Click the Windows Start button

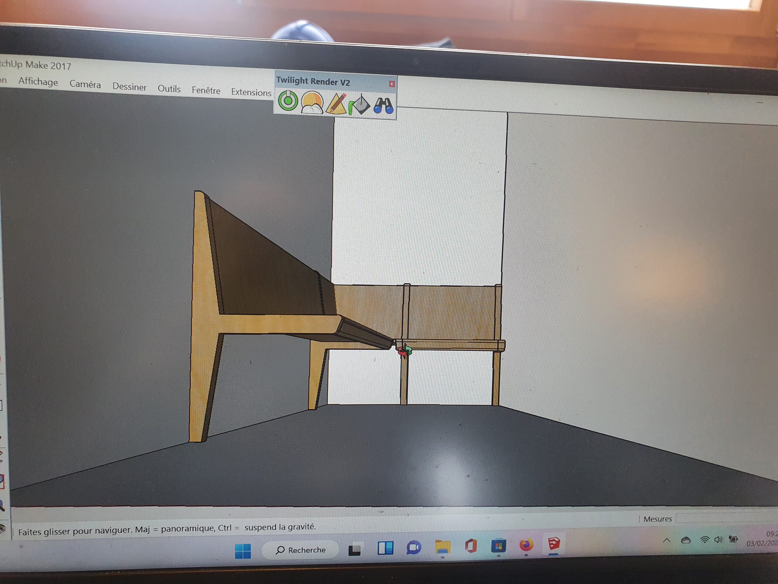[243, 551]
